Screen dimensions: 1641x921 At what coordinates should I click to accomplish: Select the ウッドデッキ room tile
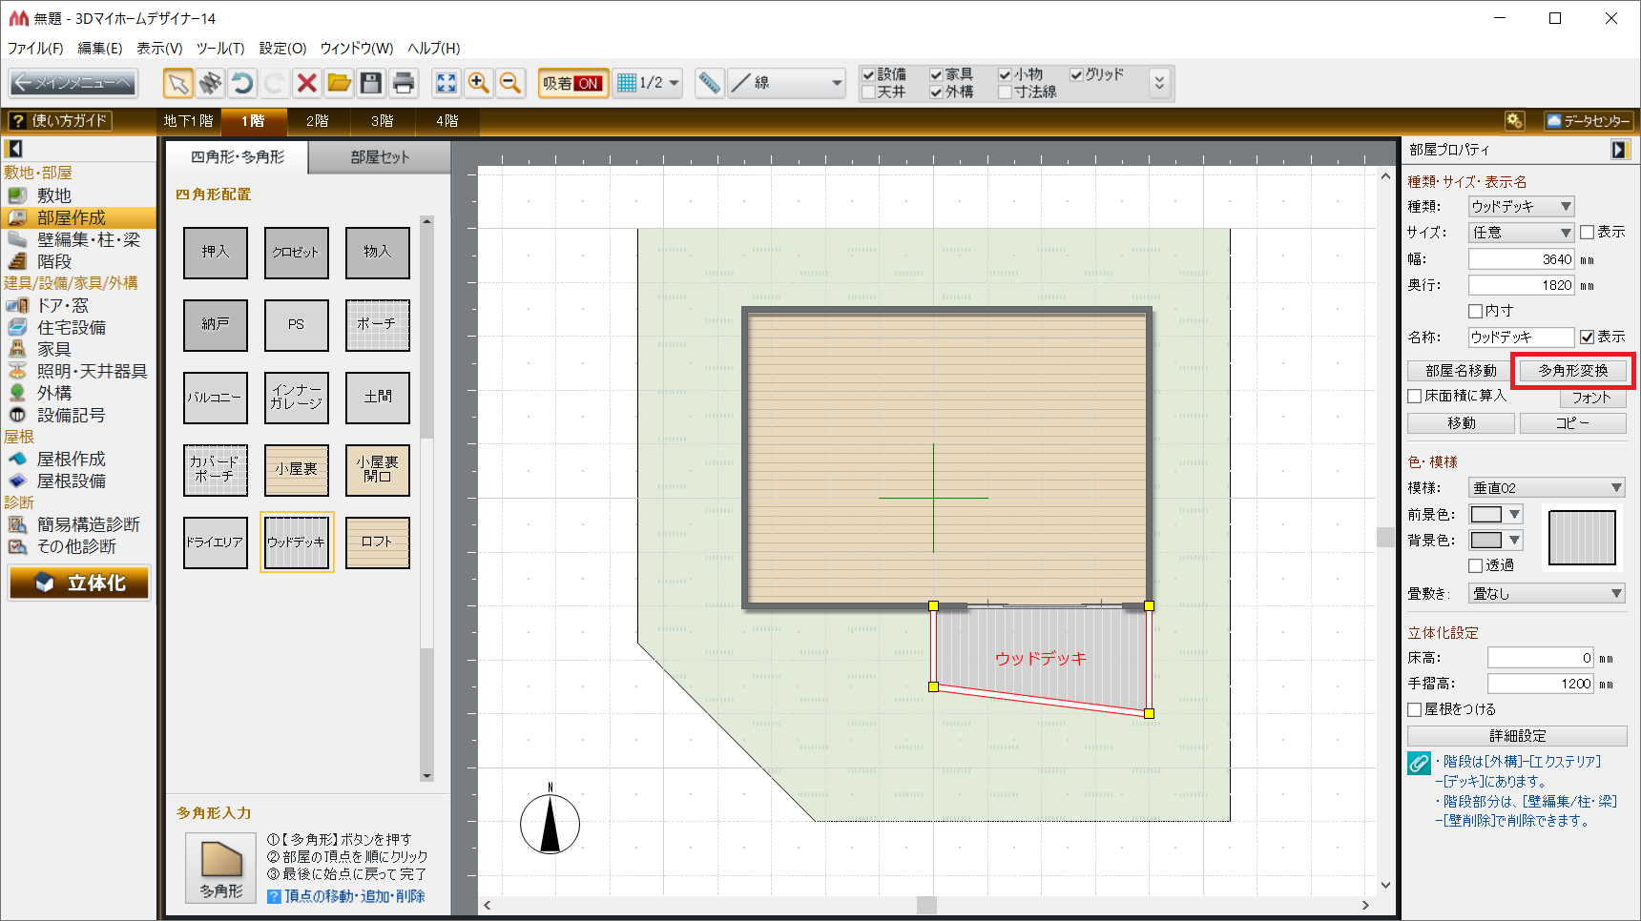[297, 542]
